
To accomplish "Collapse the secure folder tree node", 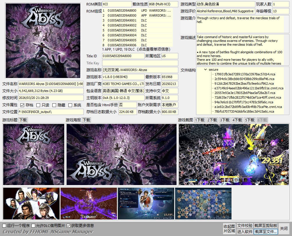I will 206,70.
